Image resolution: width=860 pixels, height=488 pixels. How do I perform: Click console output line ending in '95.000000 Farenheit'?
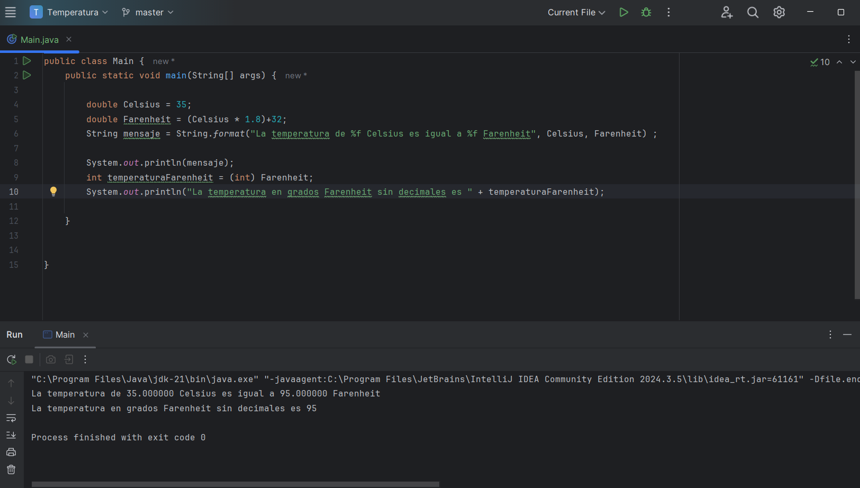point(206,393)
